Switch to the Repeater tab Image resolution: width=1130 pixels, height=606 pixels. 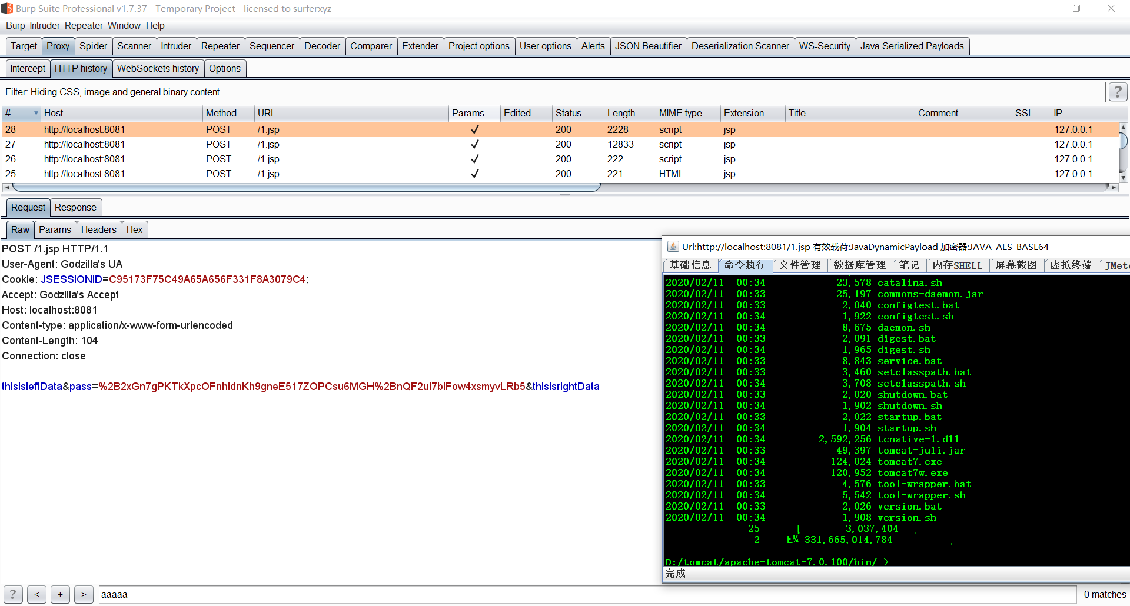coord(220,46)
